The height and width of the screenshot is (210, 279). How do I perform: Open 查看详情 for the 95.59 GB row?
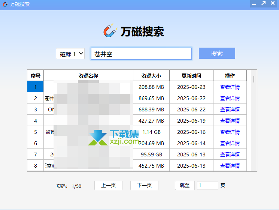230,154
